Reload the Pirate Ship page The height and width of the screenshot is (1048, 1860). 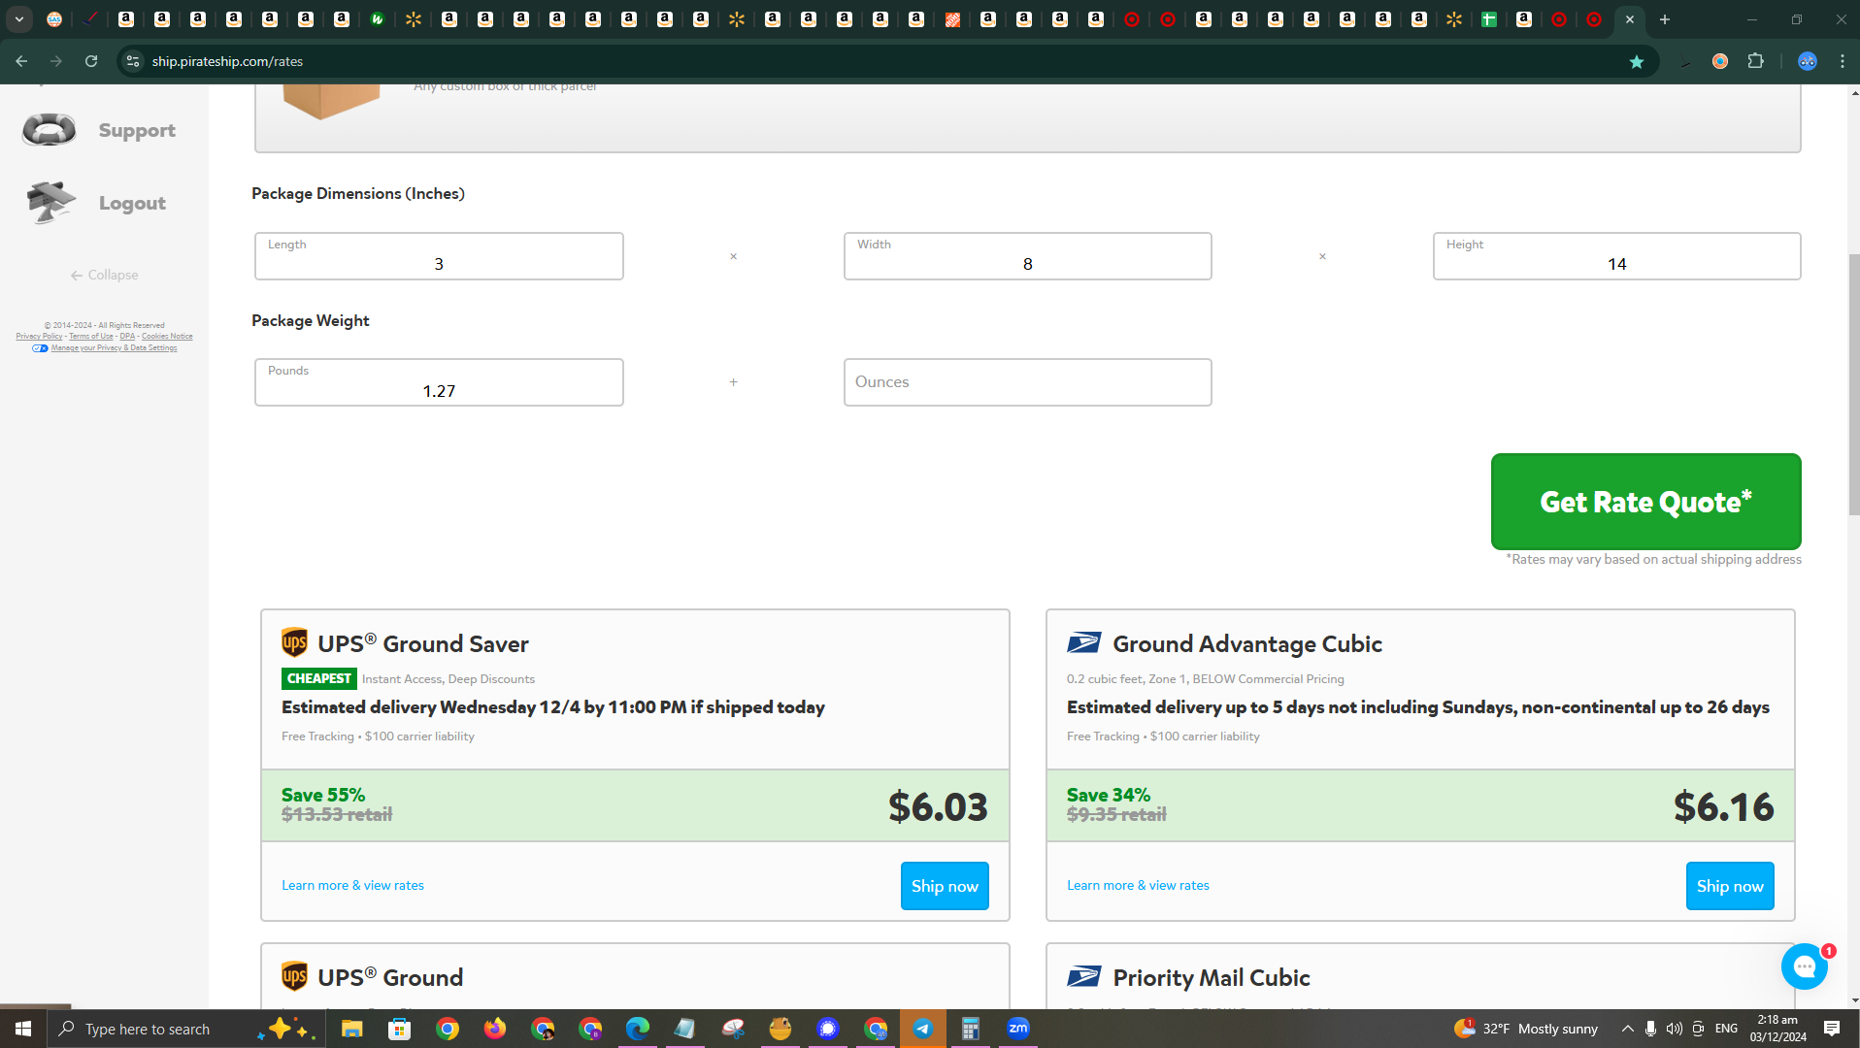point(91,61)
